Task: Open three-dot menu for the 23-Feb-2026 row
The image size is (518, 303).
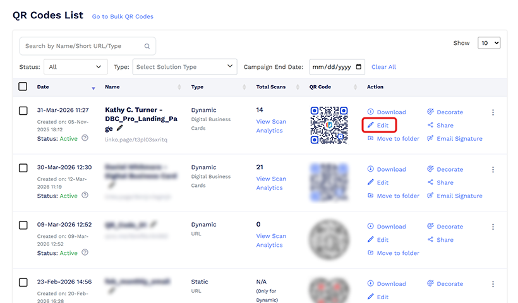Action: coord(493,284)
